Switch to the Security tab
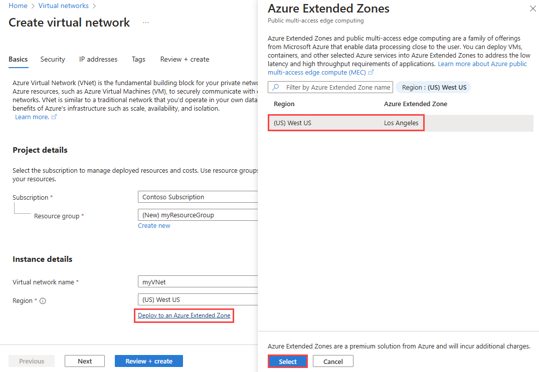This screenshot has width=539, height=372. 52,59
